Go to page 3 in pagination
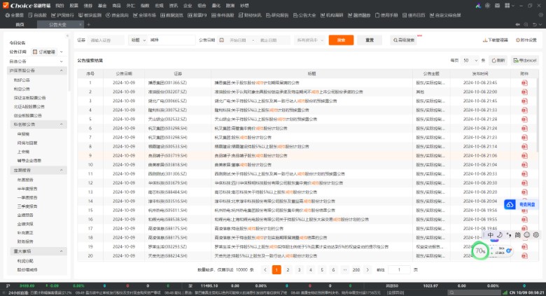Screen dimensions: 546x296 [x=300, y=269]
